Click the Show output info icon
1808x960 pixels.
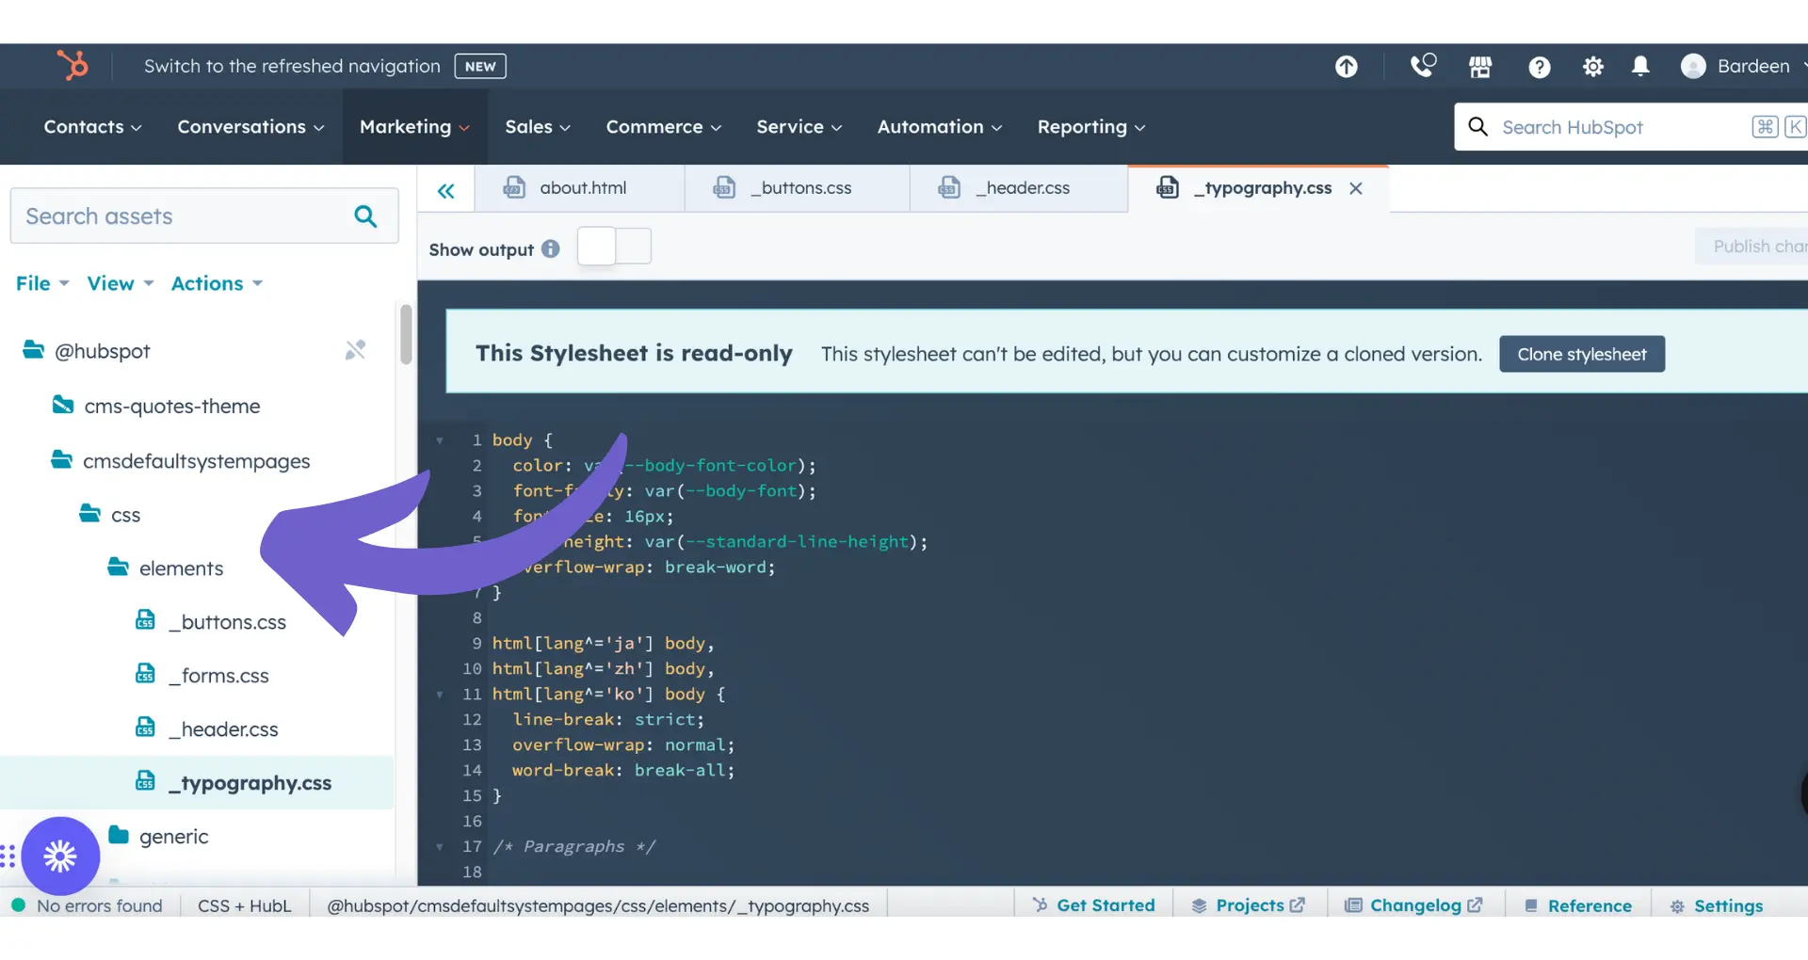551,248
